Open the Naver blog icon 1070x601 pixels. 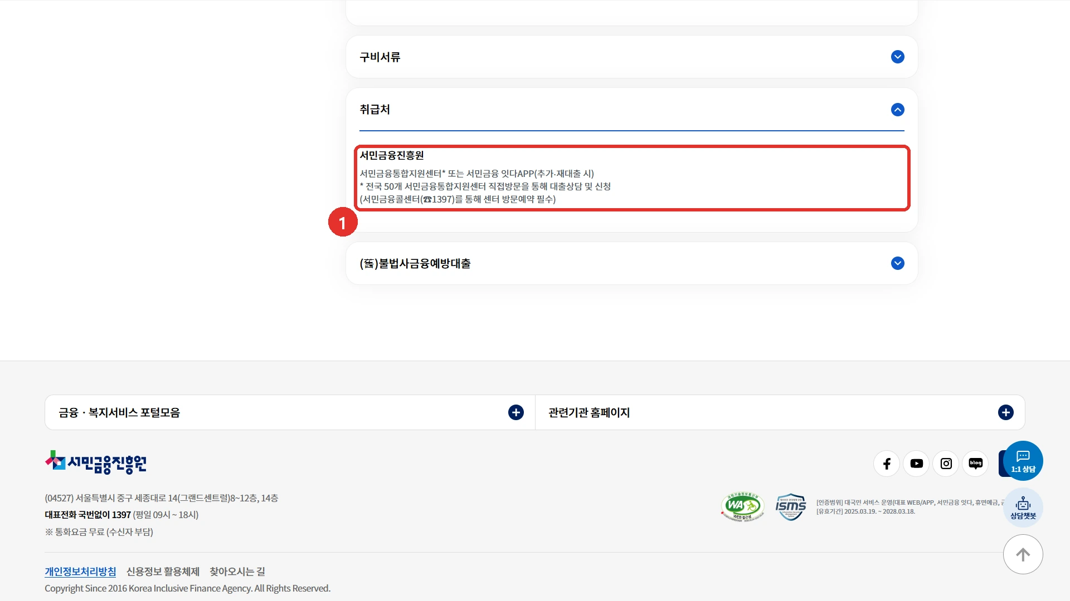point(975,464)
